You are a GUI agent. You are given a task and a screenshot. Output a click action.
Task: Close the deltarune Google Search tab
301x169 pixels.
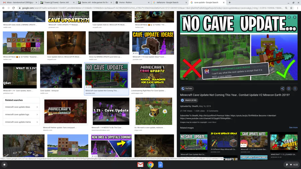tap(186, 2)
